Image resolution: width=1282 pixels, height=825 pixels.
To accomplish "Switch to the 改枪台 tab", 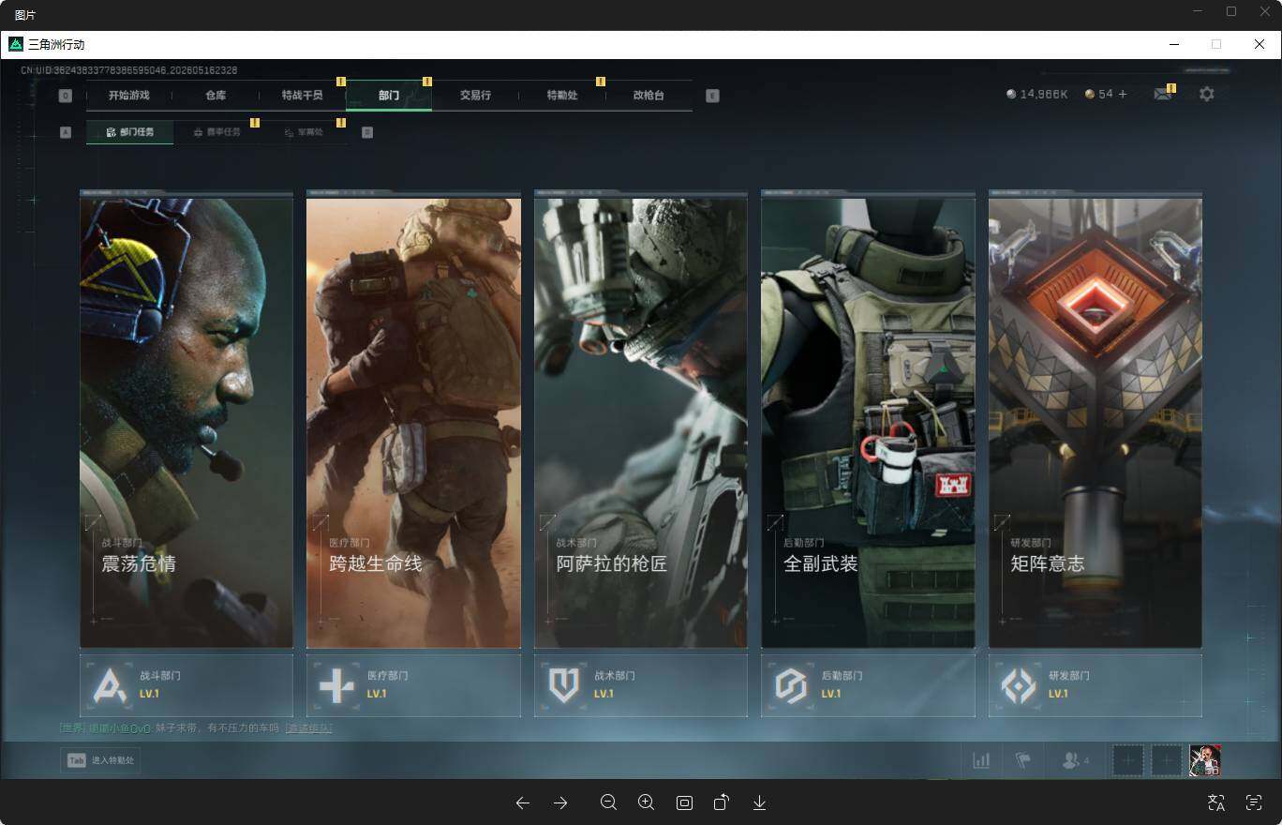I will [648, 96].
